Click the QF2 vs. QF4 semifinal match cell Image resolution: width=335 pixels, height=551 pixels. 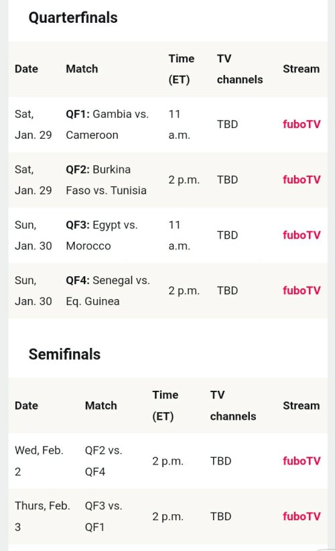(104, 461)
